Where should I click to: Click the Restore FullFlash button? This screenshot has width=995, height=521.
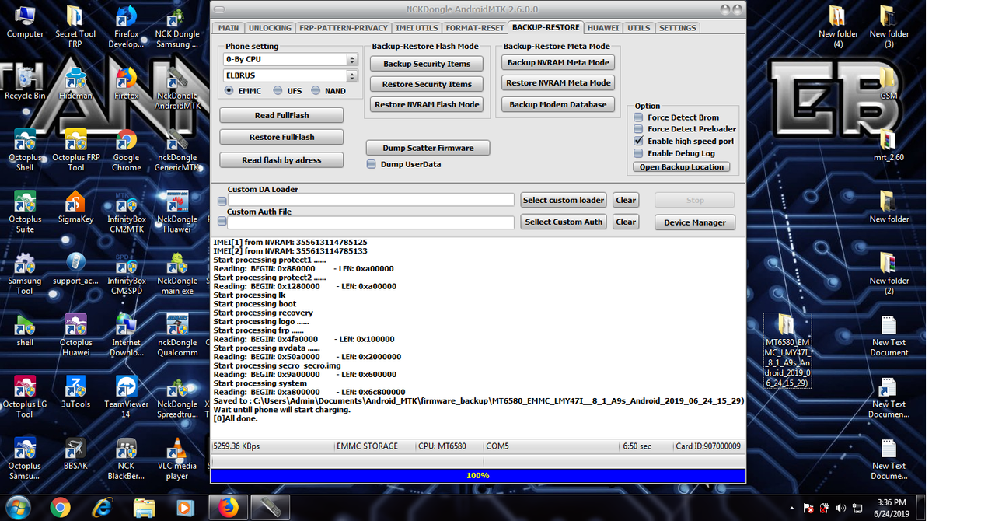click(x=281, y=137)
